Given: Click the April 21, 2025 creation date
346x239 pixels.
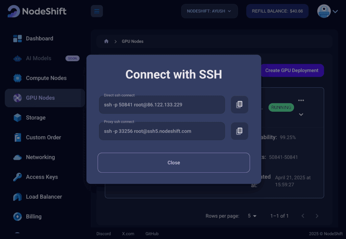Looking at the screenshot, I should [x=293, y=181].
